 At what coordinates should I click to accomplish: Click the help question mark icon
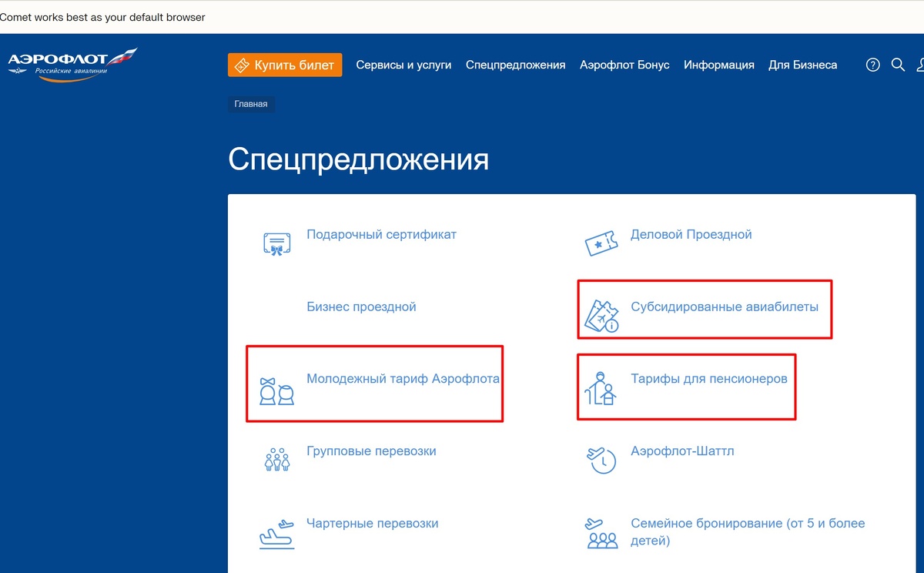(872, 65)
